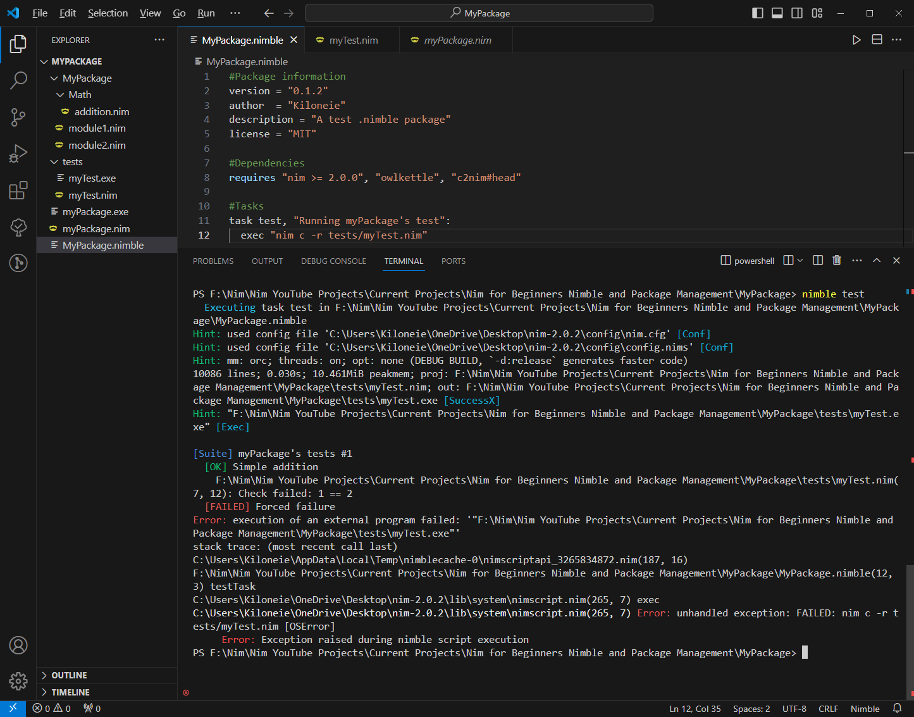Open the View menu
Image resolution: width=914 pixels, height=717 pixels.
(150, 13)
